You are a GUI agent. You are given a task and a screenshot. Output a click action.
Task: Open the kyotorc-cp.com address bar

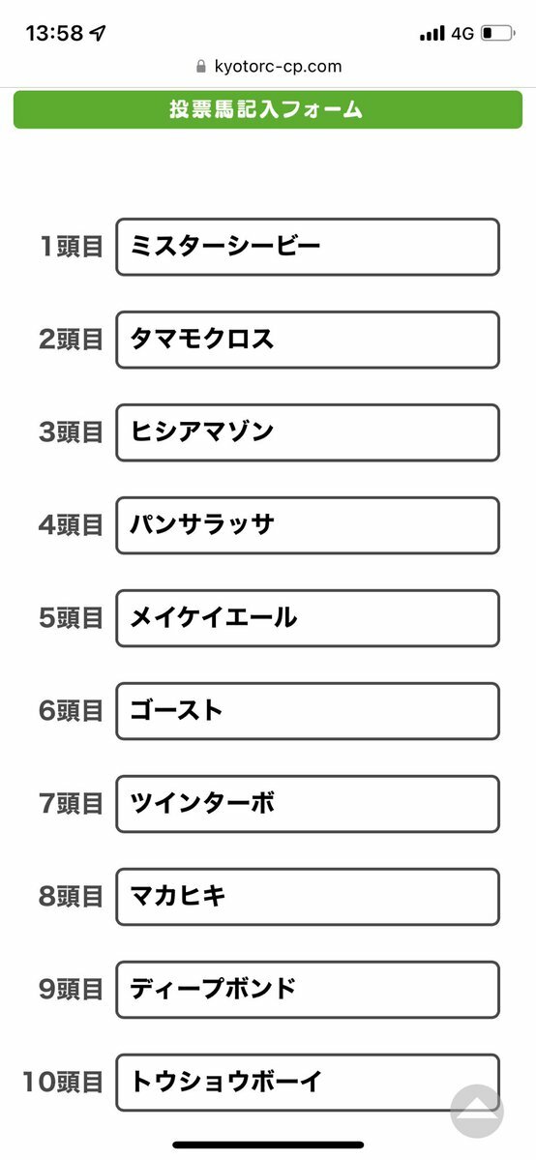(x=269, y=67)
